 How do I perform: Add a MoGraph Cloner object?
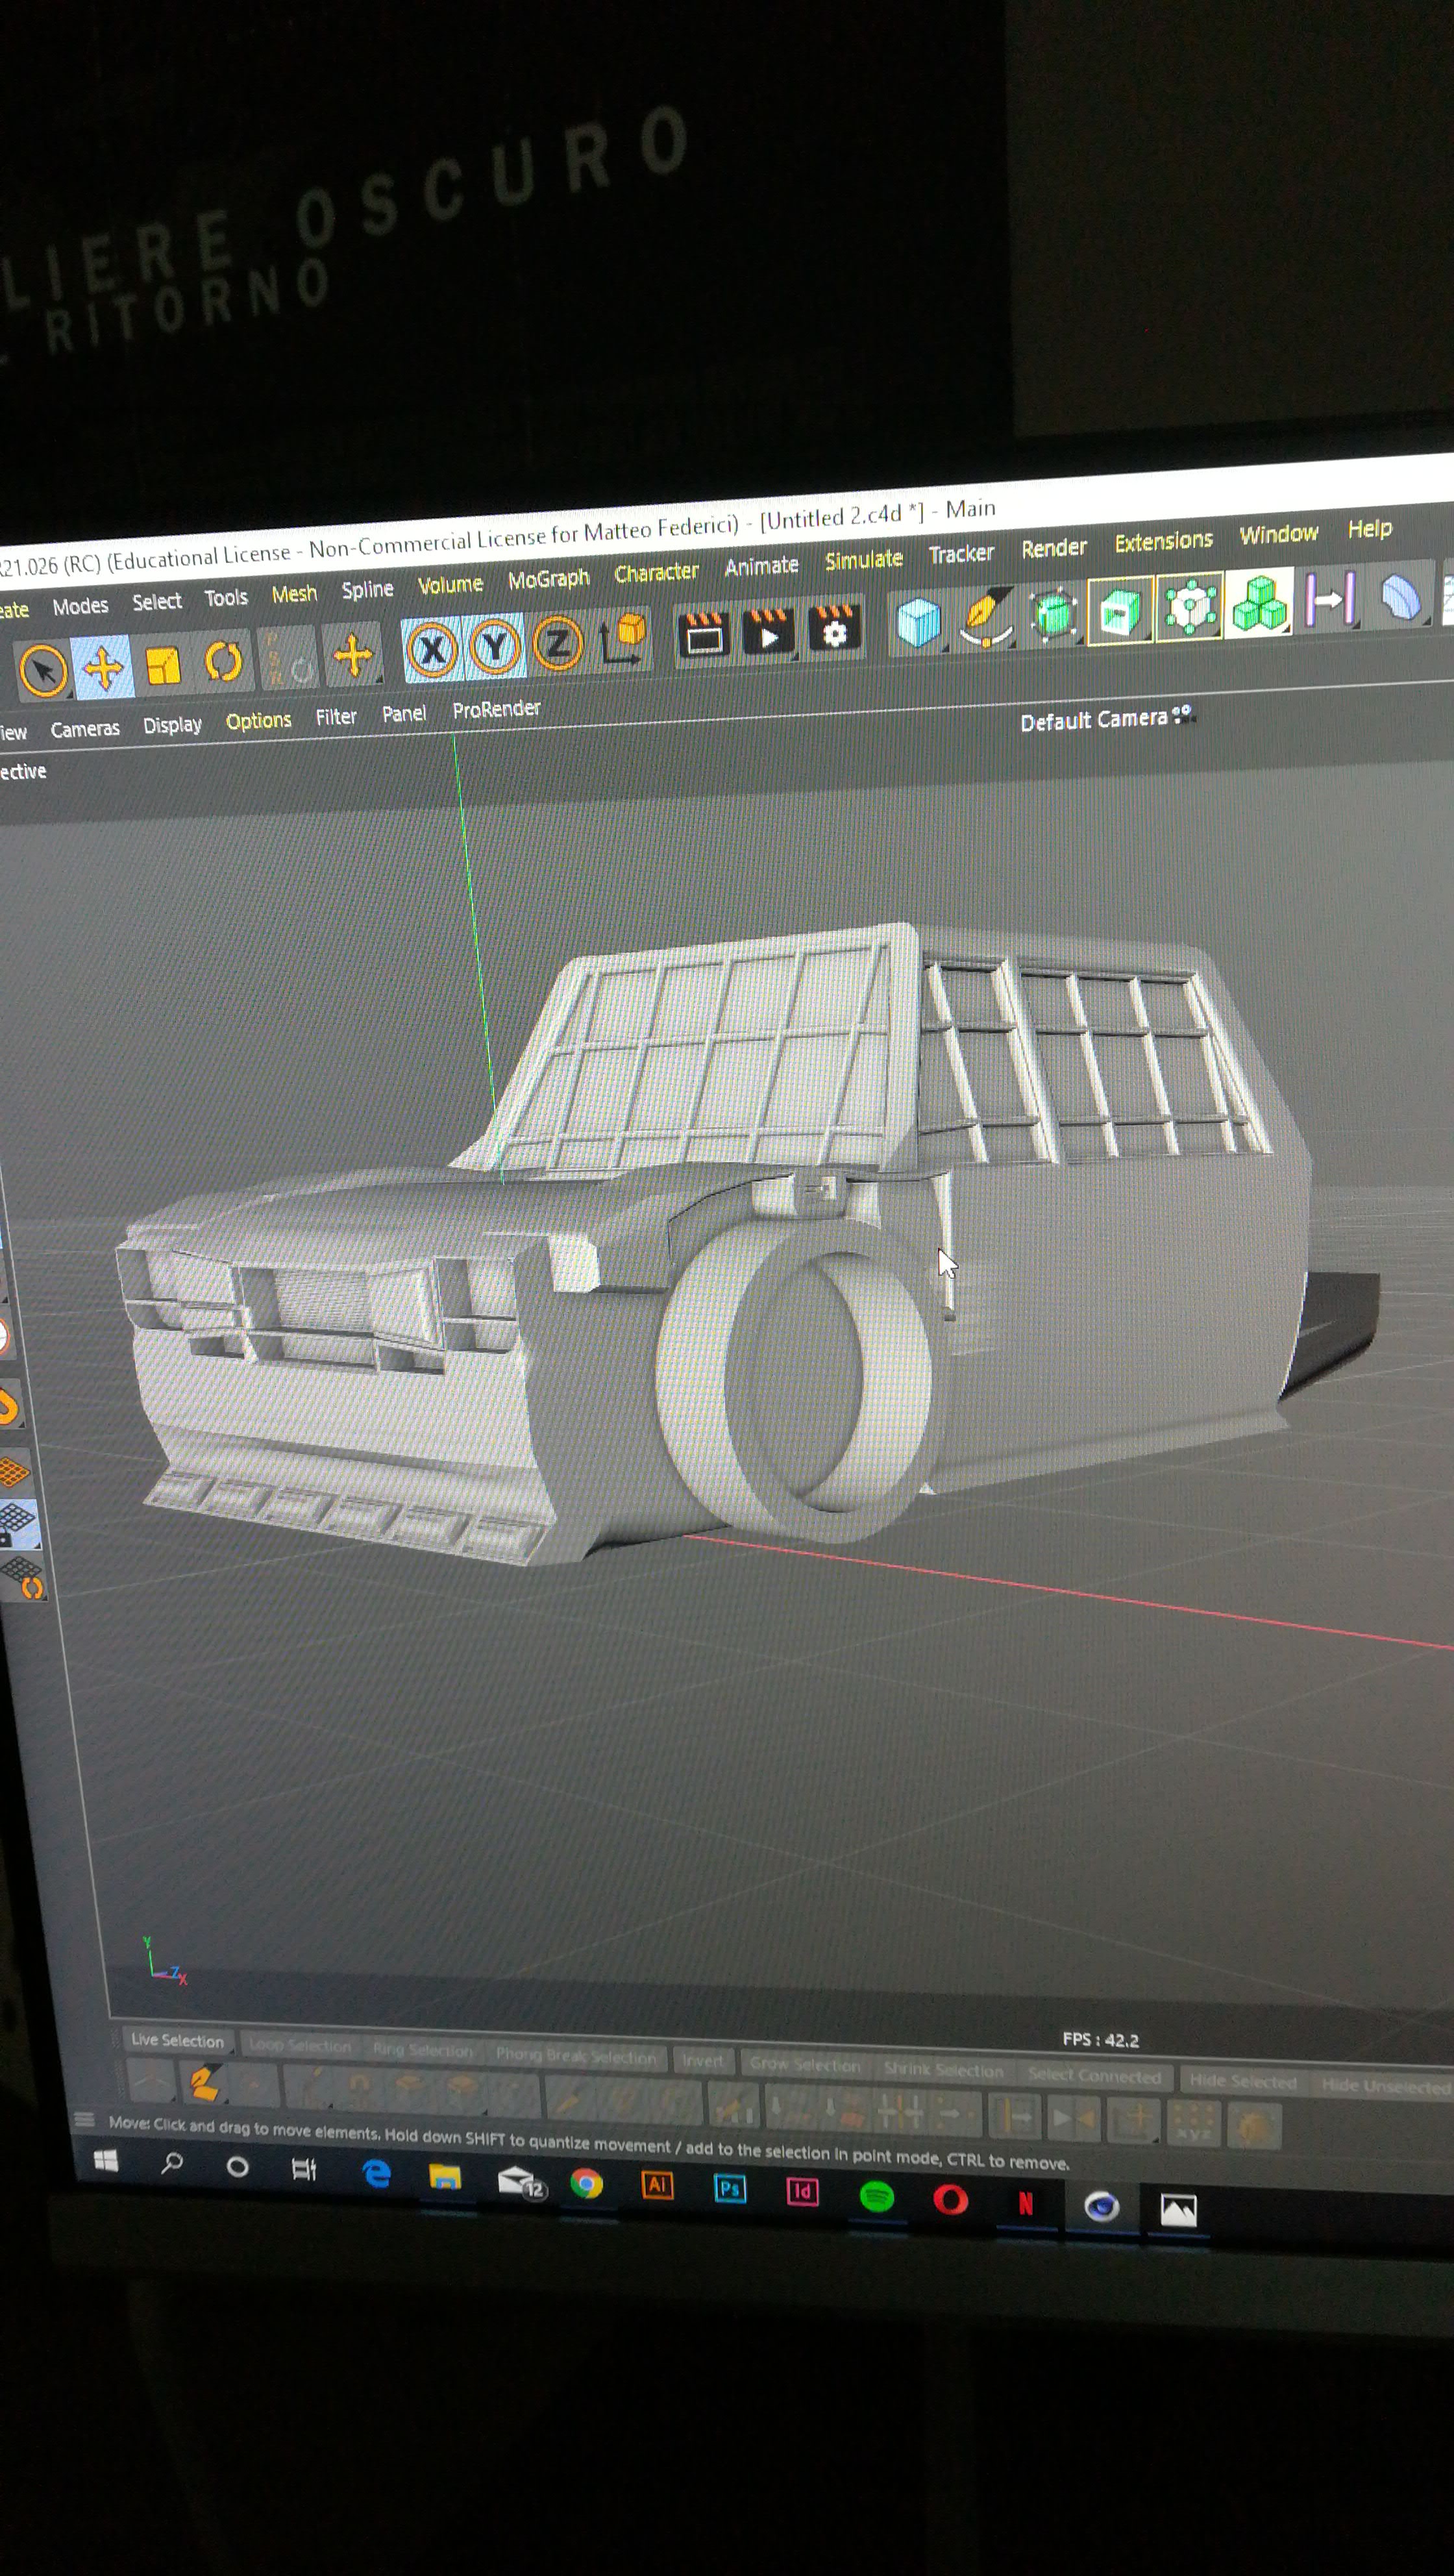point(1190,606)
